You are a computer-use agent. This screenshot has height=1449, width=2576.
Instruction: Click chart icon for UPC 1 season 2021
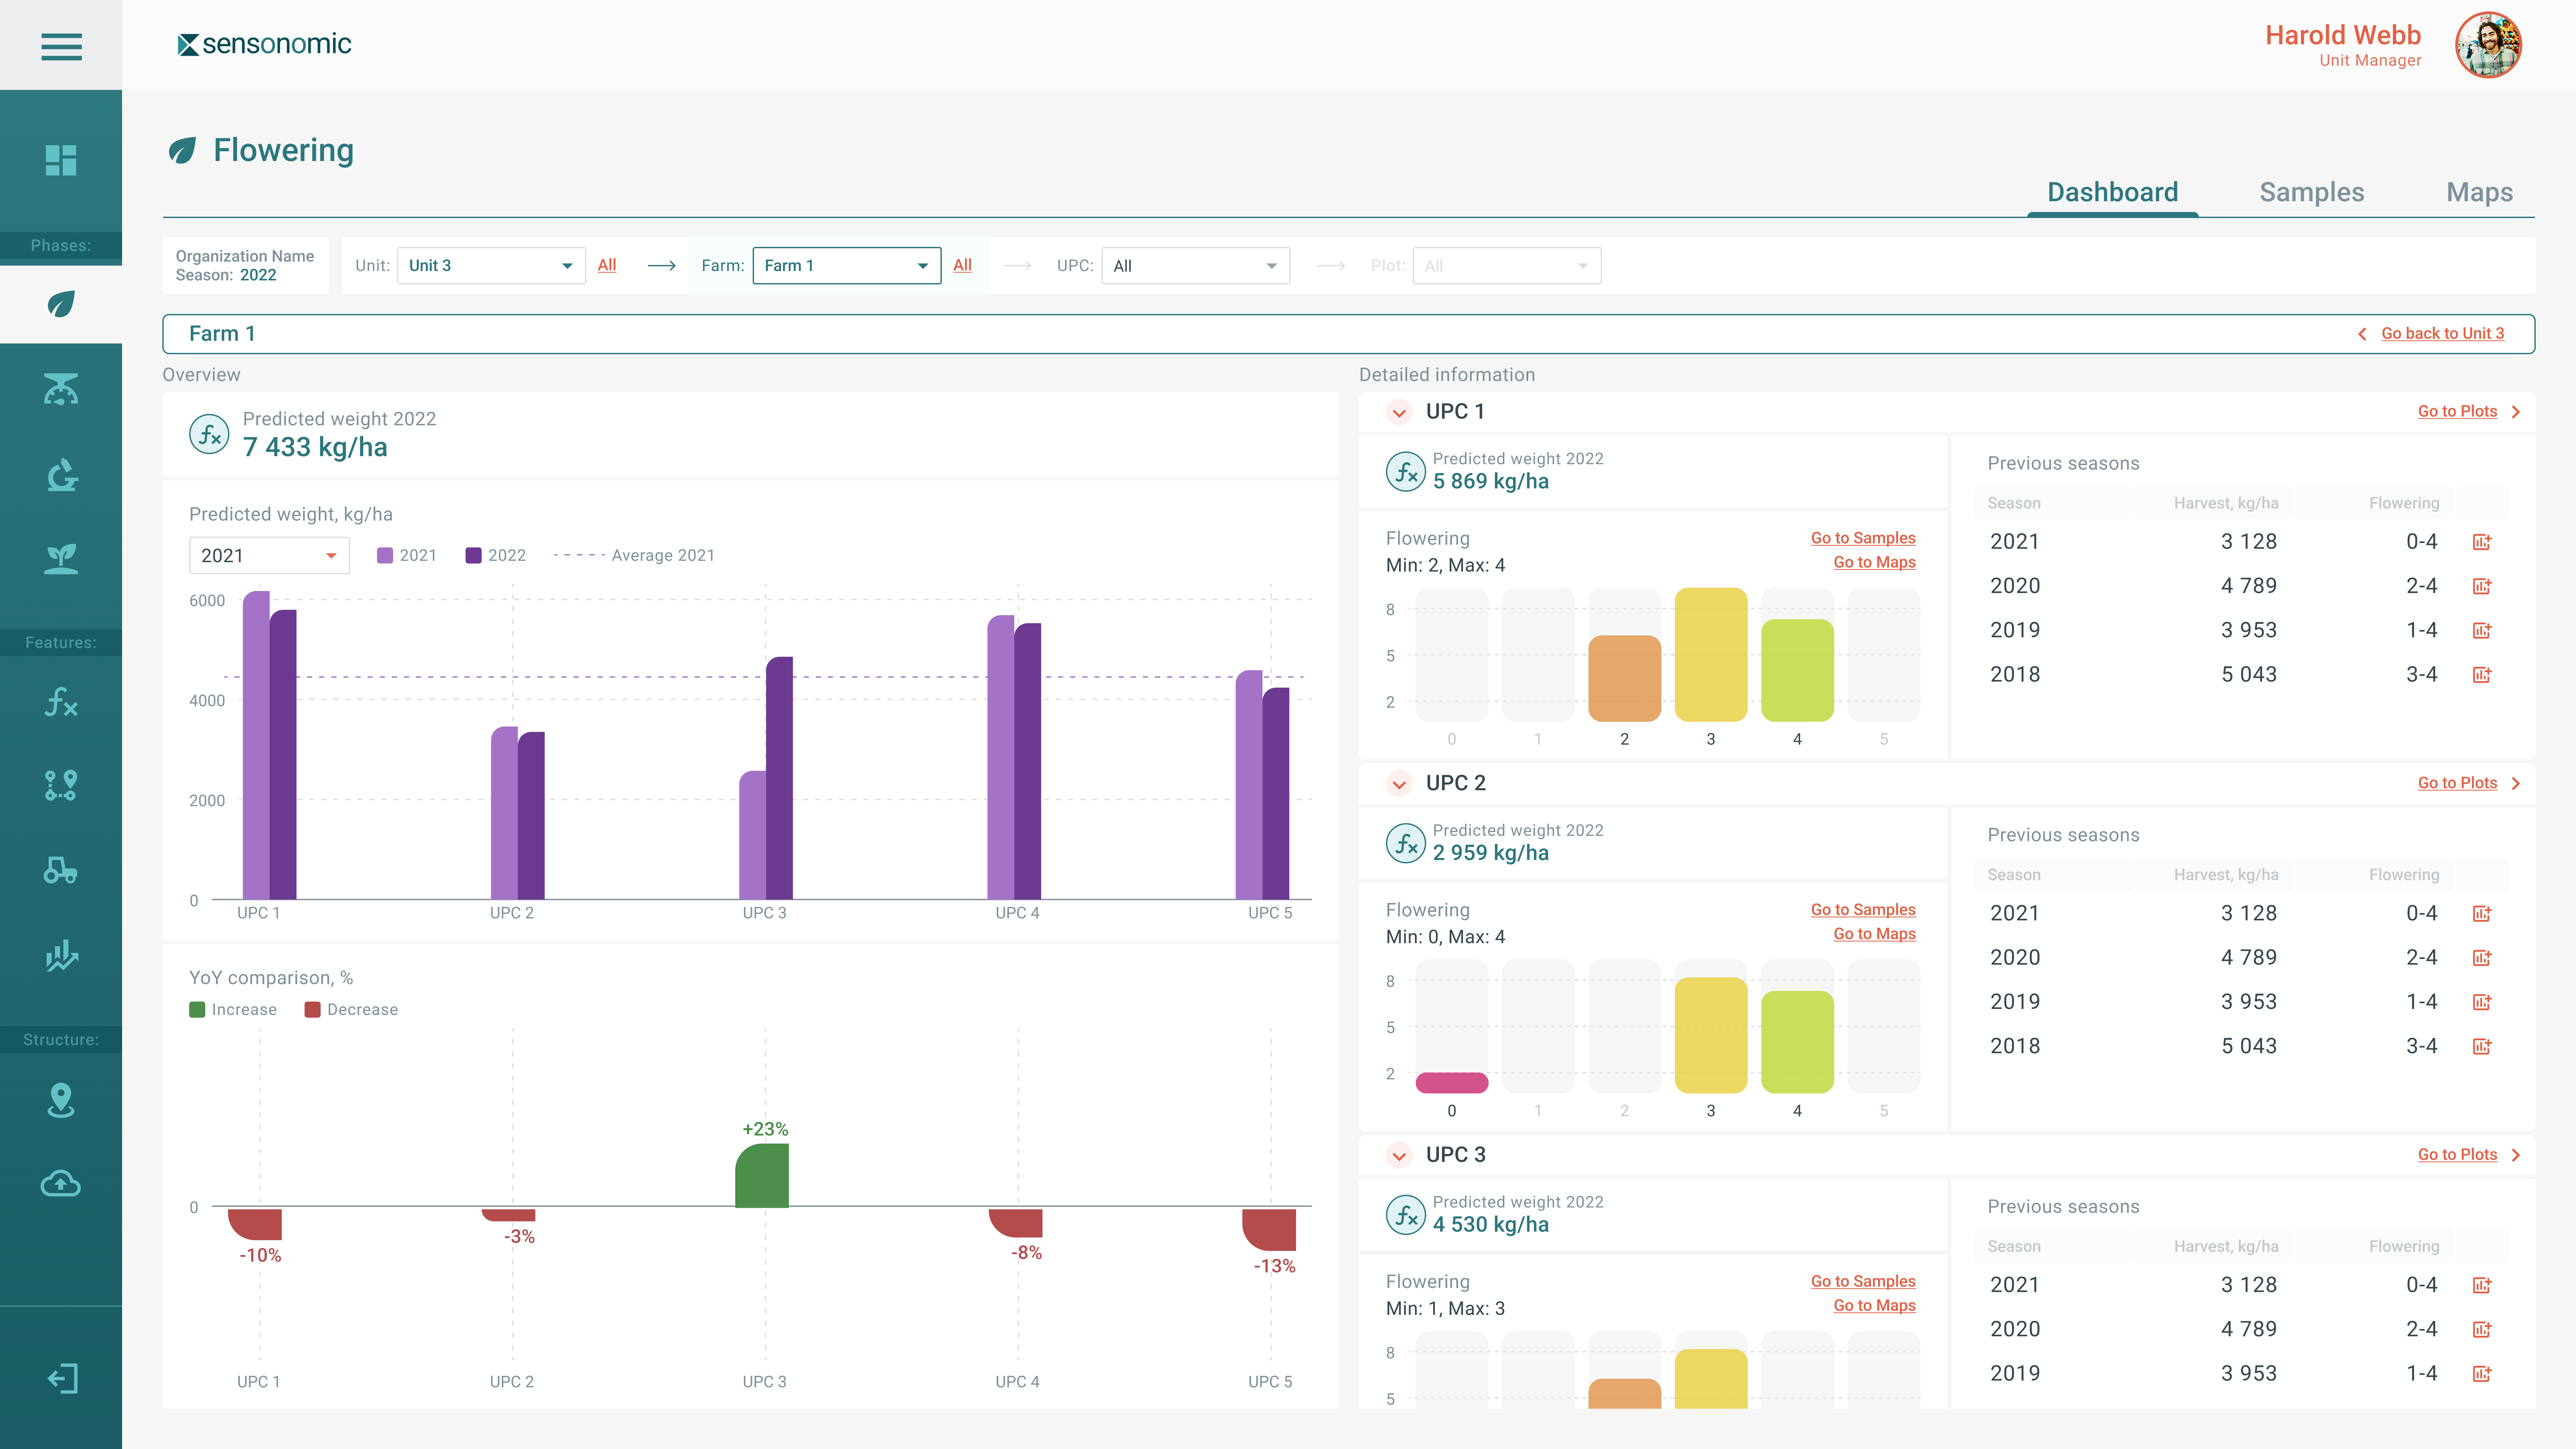point(2482,542)
